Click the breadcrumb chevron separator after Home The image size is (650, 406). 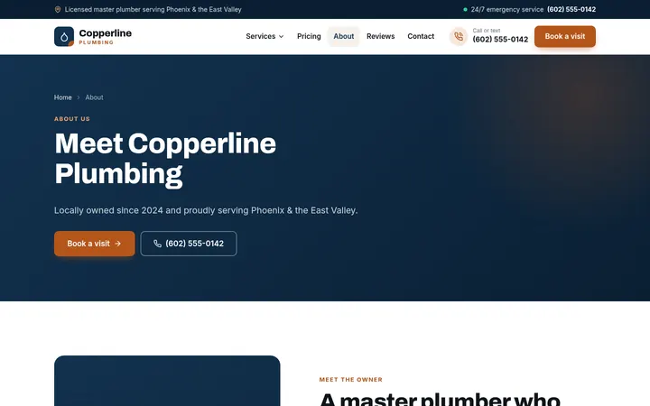[x=79, y=97]
